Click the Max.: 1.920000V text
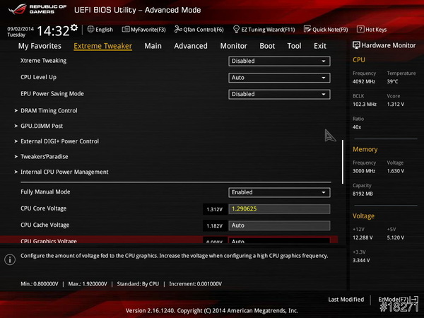The width and height of the screenshot is (424, 318). (88, 284)
